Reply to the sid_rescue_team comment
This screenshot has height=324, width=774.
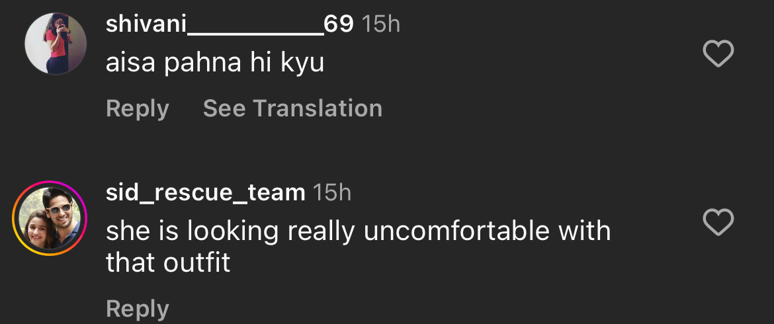click(x=138, y=308)
